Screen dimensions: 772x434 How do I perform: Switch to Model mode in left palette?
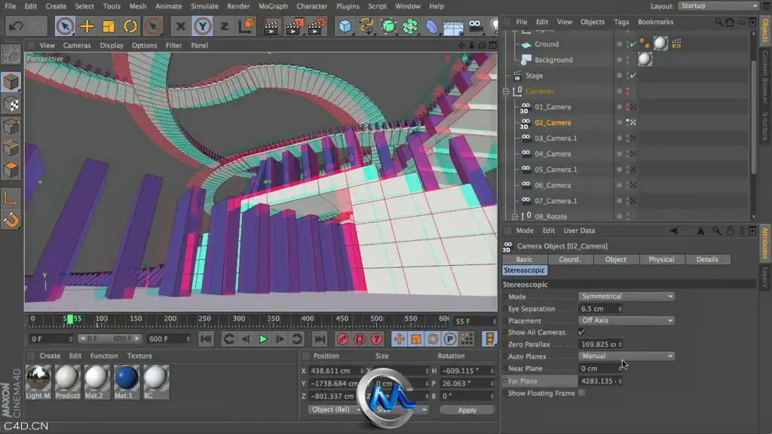click(x=11, y=82)
